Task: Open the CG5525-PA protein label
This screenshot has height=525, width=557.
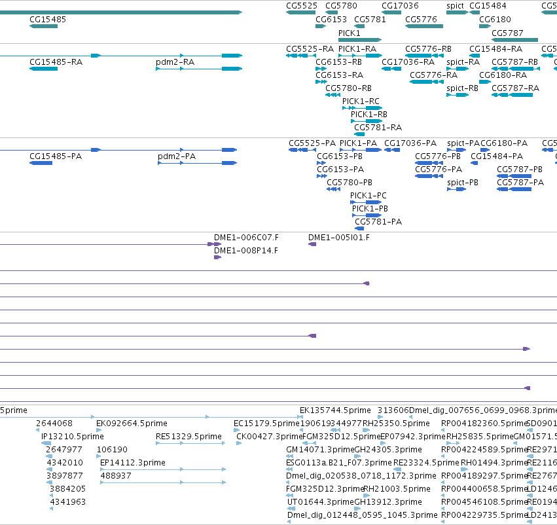Action: point(312,143)
